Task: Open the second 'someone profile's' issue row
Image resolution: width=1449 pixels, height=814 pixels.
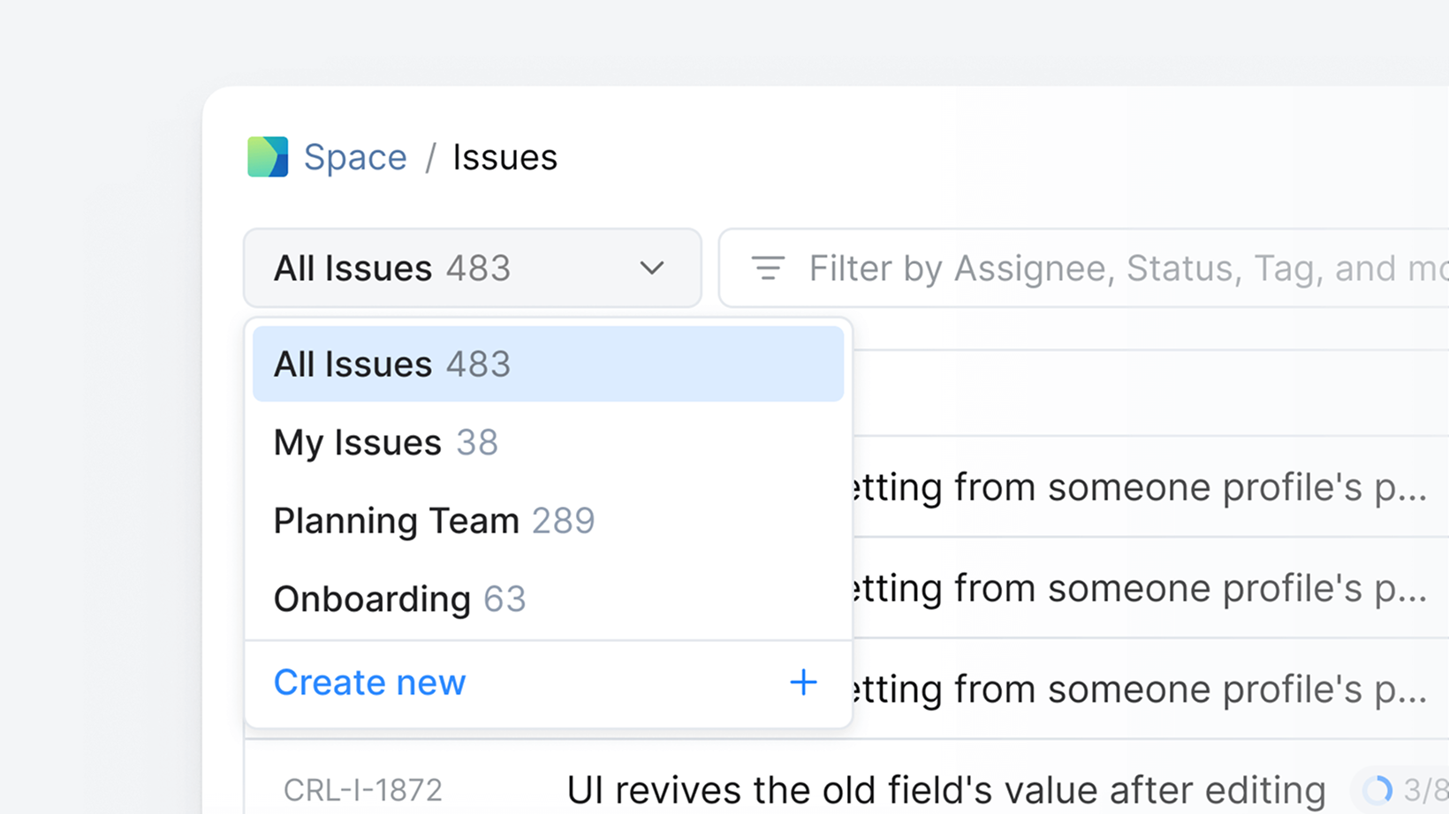Action: click(1140, 588)
